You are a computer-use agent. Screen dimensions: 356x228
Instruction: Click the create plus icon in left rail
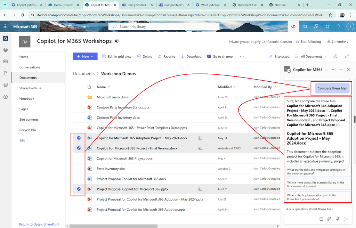coord(6,97)
